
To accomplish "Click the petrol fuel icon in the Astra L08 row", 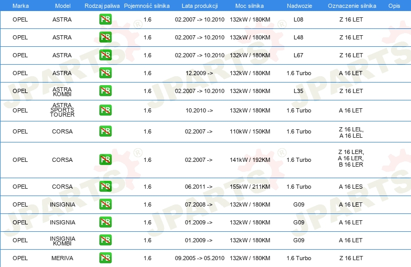I will click(105, 19).
